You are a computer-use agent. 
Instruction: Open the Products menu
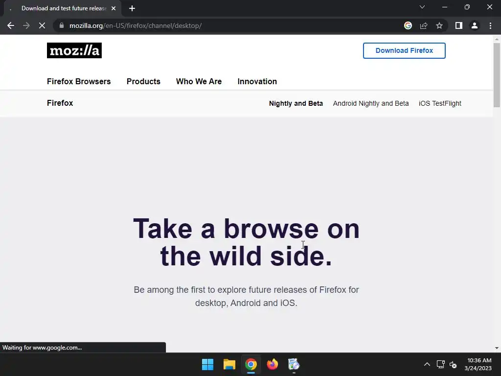pyautogui.click(x=143, y=82)
